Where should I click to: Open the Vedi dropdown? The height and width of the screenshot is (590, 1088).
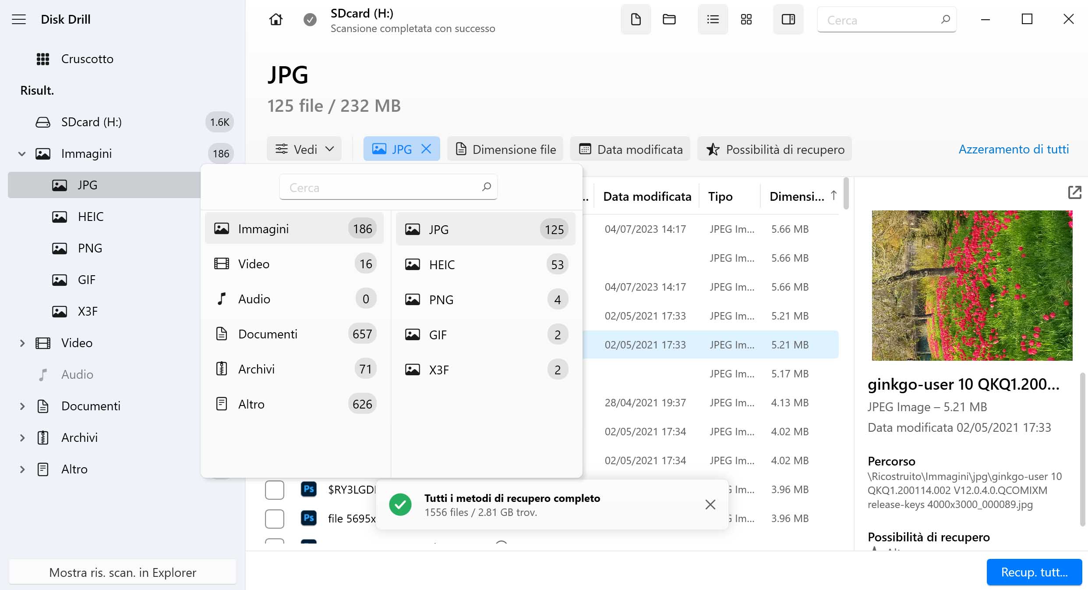point(304,149)
